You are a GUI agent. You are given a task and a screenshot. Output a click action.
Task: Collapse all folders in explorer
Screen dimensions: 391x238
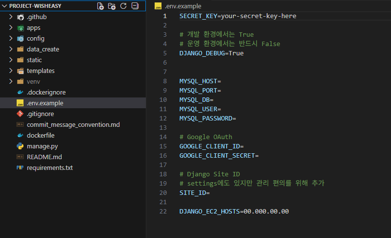coord(135,6)
